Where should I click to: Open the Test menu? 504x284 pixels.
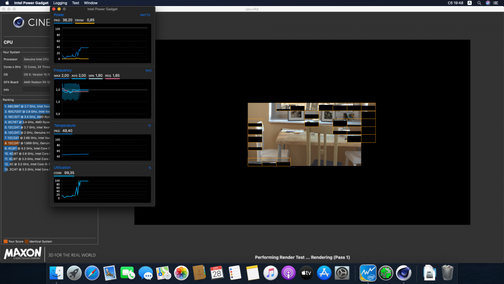[76, 3]
